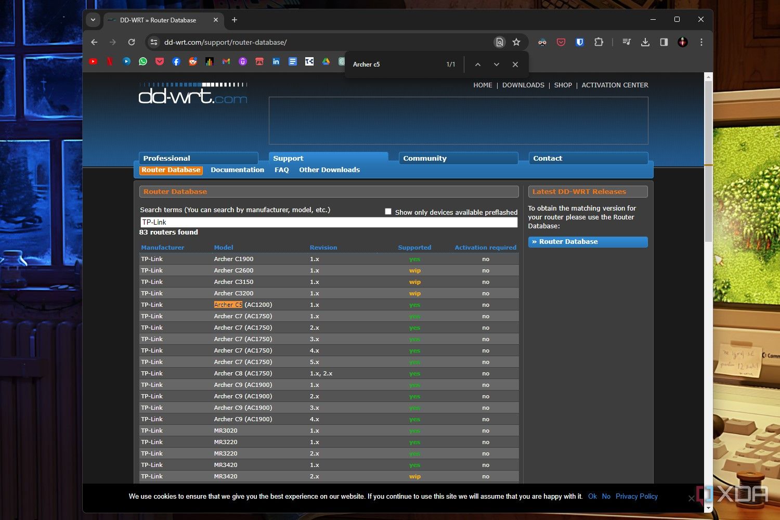Open the tab search dropdown arrow
The image size is (780, 520).
tap(93, 20)
